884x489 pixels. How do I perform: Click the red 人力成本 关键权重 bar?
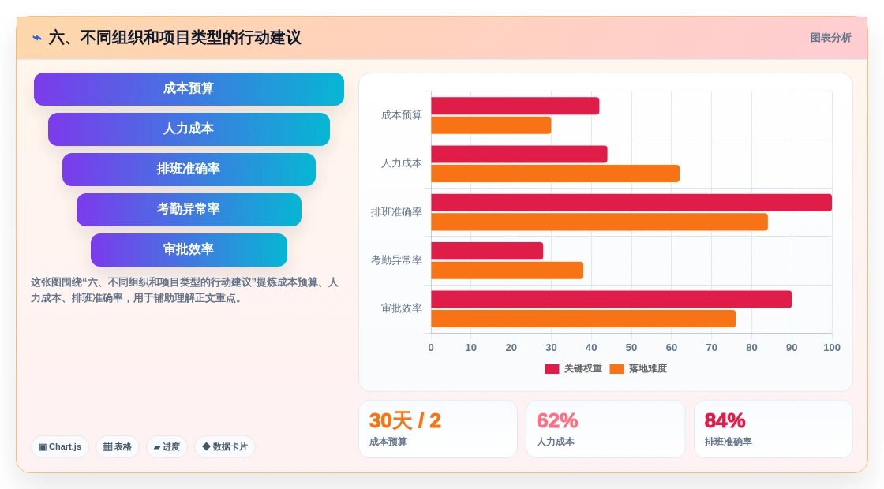[x=519, y=155]
